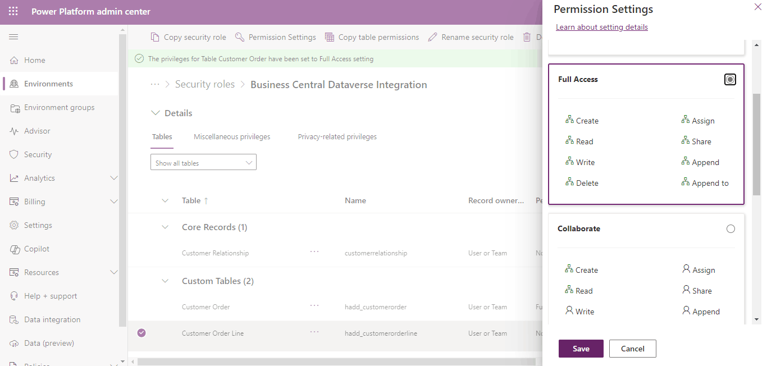This screenshot has width=767, height=366.
Task: Switch to the Privacy-related privileges tab
Action: (x=337, y=137)
